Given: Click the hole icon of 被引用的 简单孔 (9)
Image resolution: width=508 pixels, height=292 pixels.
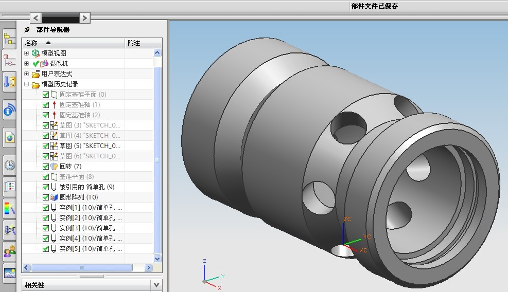Looking at the screenshot, I should tap(54, 187).
